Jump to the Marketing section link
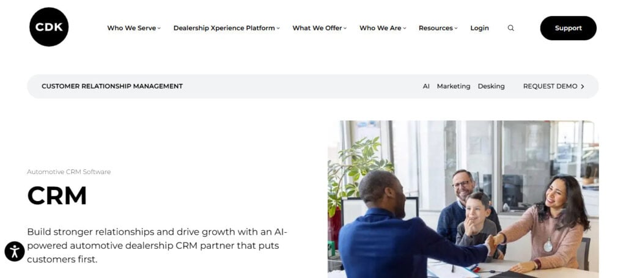This screenshot has width=626, height=278. pyautogui.click(x=453, y=86)
